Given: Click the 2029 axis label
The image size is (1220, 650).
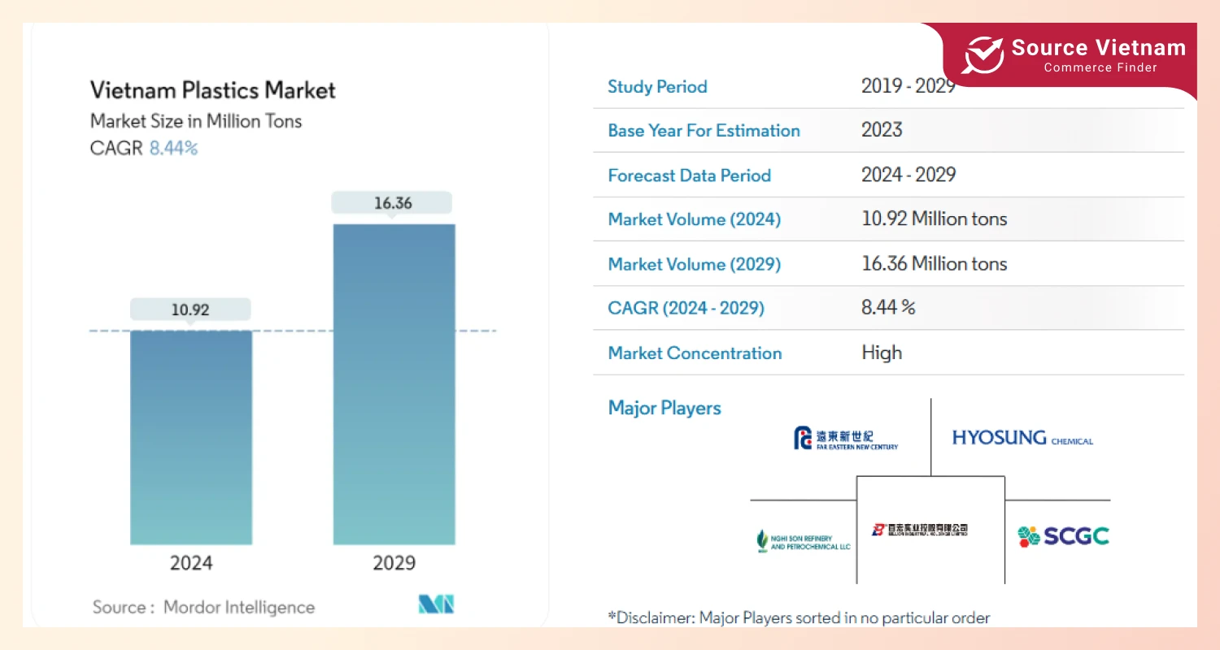Looking at the screenshot, I should [394, 562].
